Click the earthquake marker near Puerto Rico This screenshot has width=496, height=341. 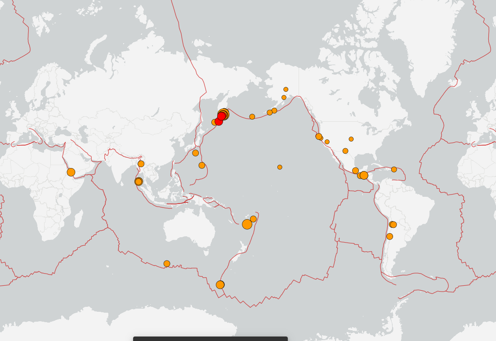394,169
